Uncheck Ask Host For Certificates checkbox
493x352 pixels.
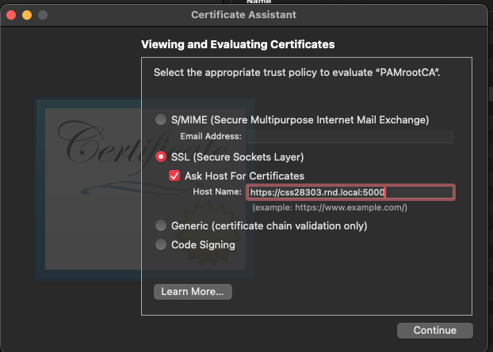[x=174, y=176]
